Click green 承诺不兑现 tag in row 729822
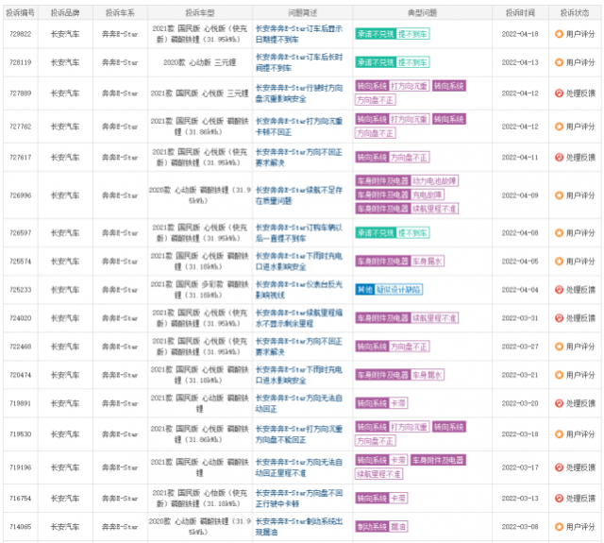Image resolution: width=604 pixels, height=543 pixels. point(376,34)
